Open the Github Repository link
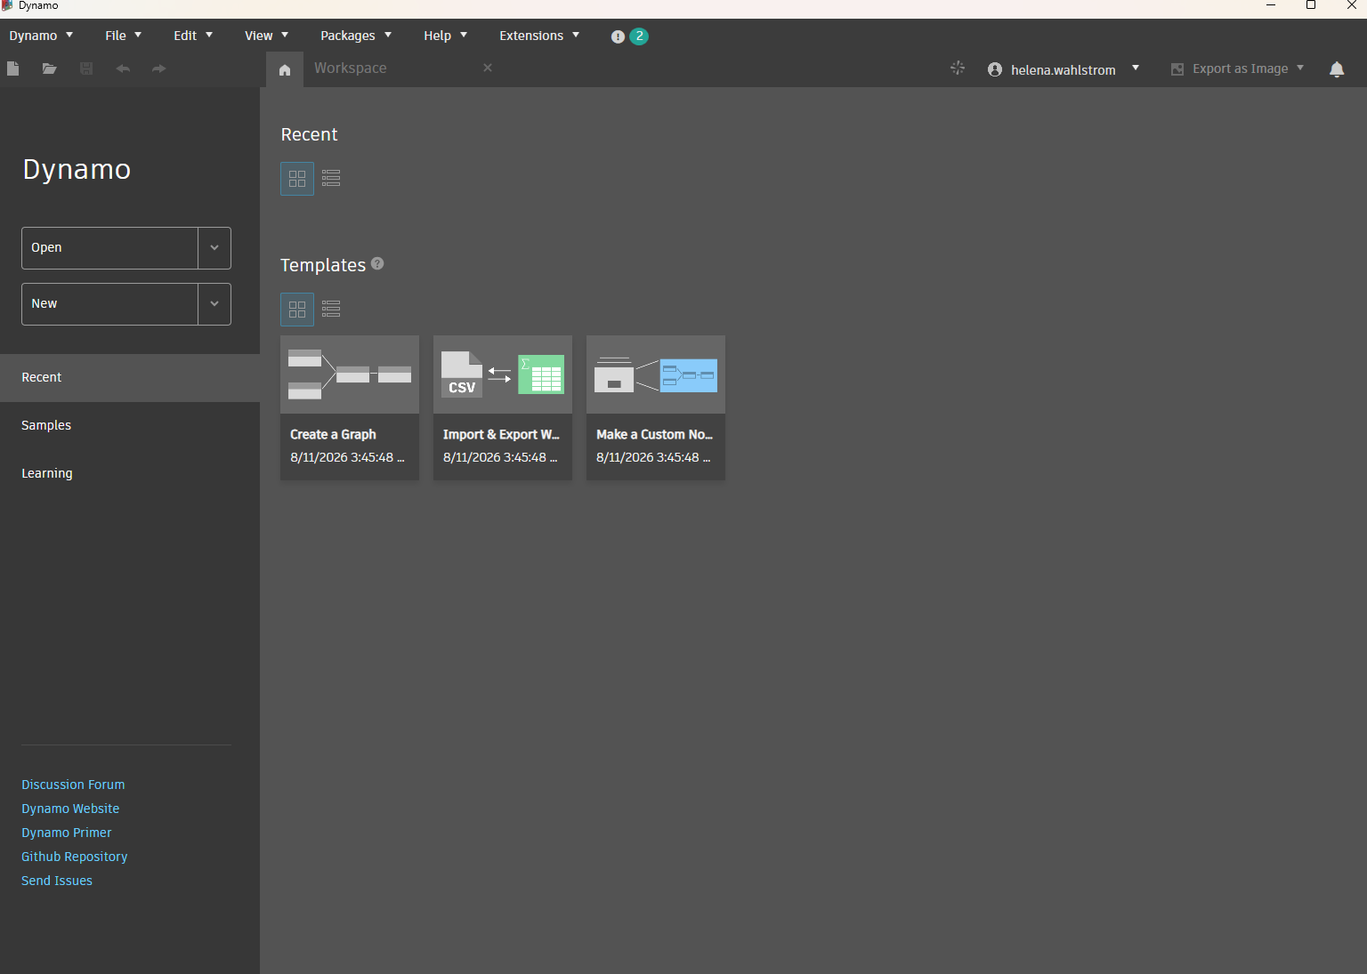 [x=75, y=857]
